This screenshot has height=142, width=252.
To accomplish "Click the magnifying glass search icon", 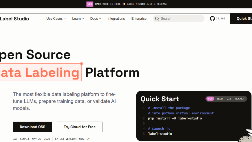I will coord(157,19).
